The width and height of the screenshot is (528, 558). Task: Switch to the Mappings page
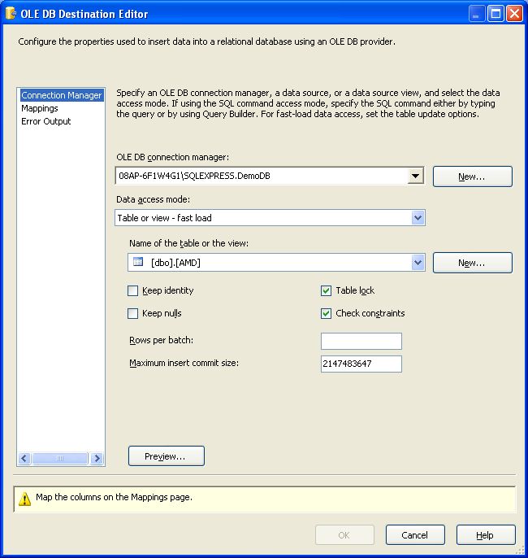click(x=40, y=108)
